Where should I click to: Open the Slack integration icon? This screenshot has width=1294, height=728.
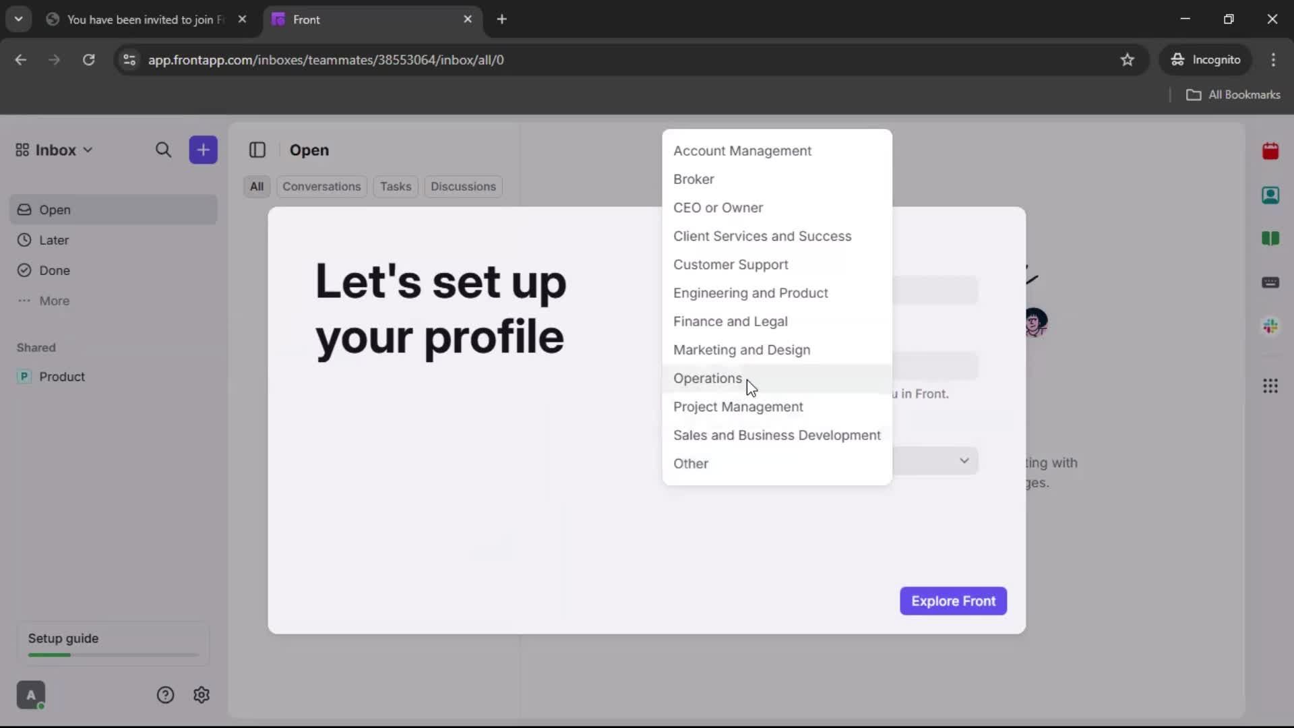tap(1271, 326)
